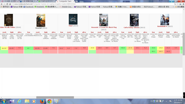Click the translate icon in address bar
This screenshot has height=104, width=185.
(175, 4)
